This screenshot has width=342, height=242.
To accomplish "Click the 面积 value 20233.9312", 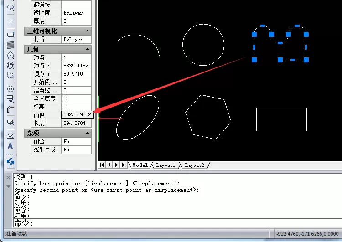I will [x=78, y=115].
